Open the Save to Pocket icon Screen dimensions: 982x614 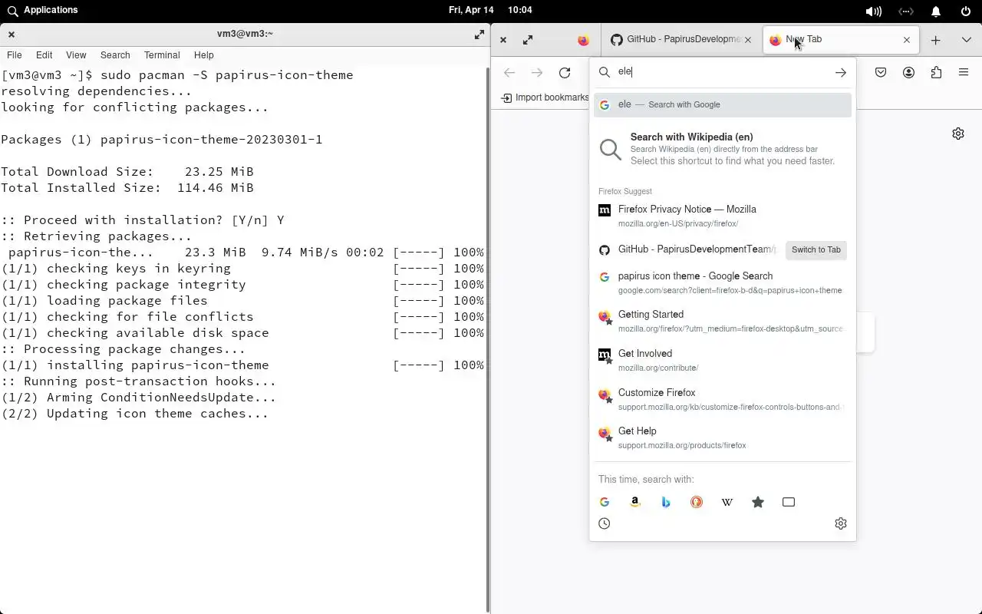click(881, 72)
